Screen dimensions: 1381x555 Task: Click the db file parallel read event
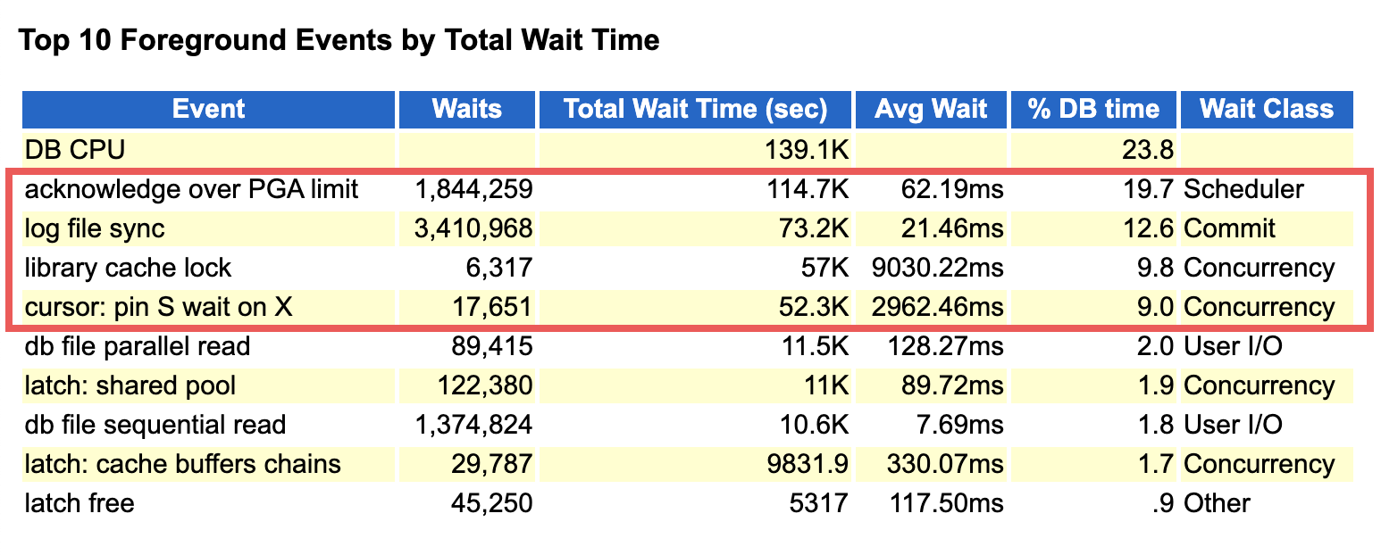coord(138,346)
